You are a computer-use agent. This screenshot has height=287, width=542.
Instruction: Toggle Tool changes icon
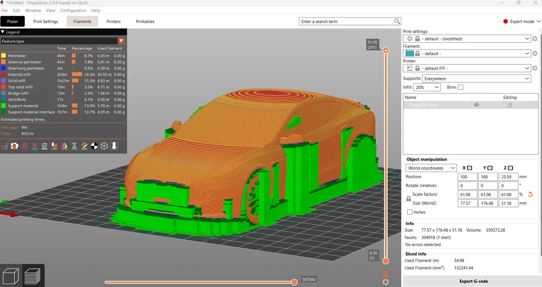(54, 146)
